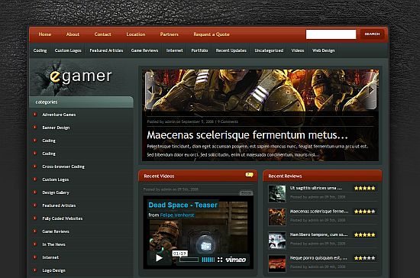
Task: Open the Location menu item
Action: (x=136, y=34)
